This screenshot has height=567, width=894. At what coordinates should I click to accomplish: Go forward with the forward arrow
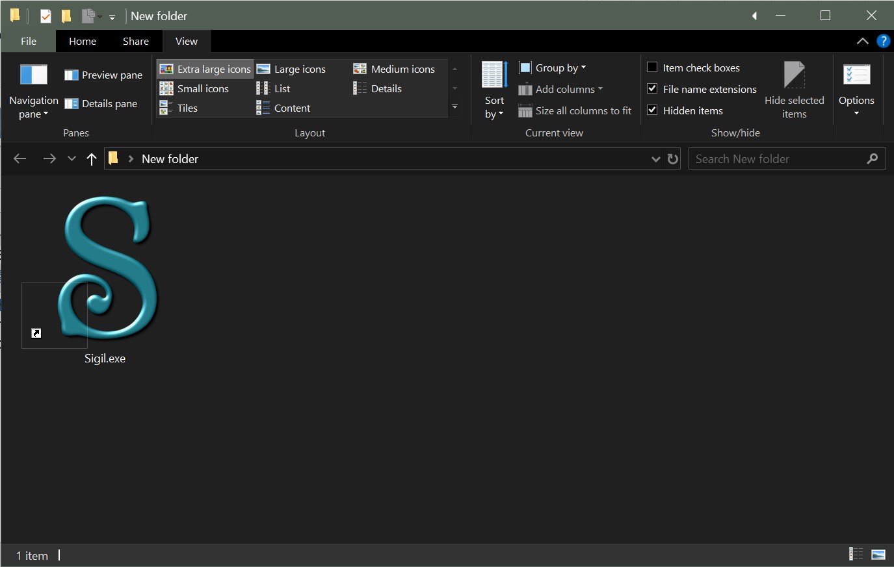coord(49,159)
